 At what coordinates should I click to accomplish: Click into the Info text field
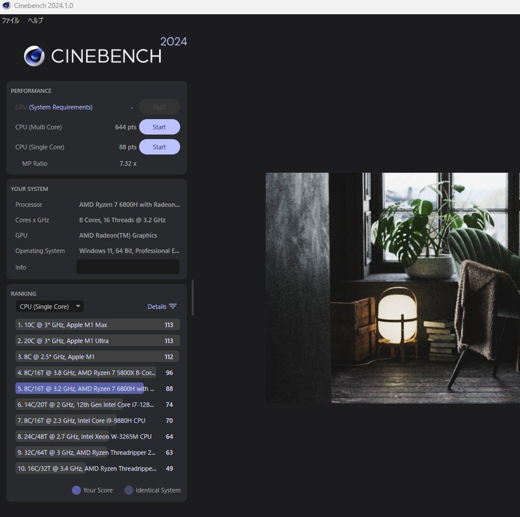[x=128, y=267]
